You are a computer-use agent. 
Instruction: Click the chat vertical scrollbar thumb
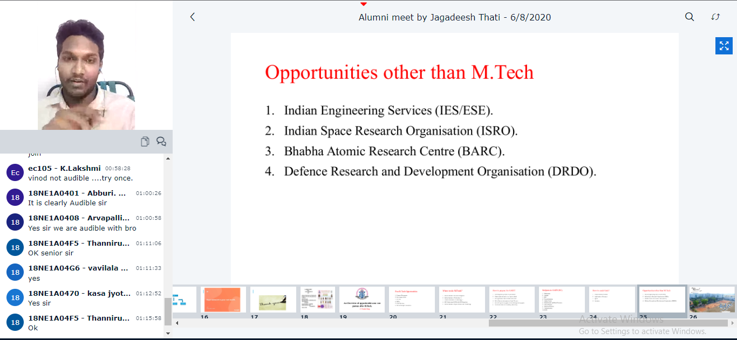click(168, 311)
